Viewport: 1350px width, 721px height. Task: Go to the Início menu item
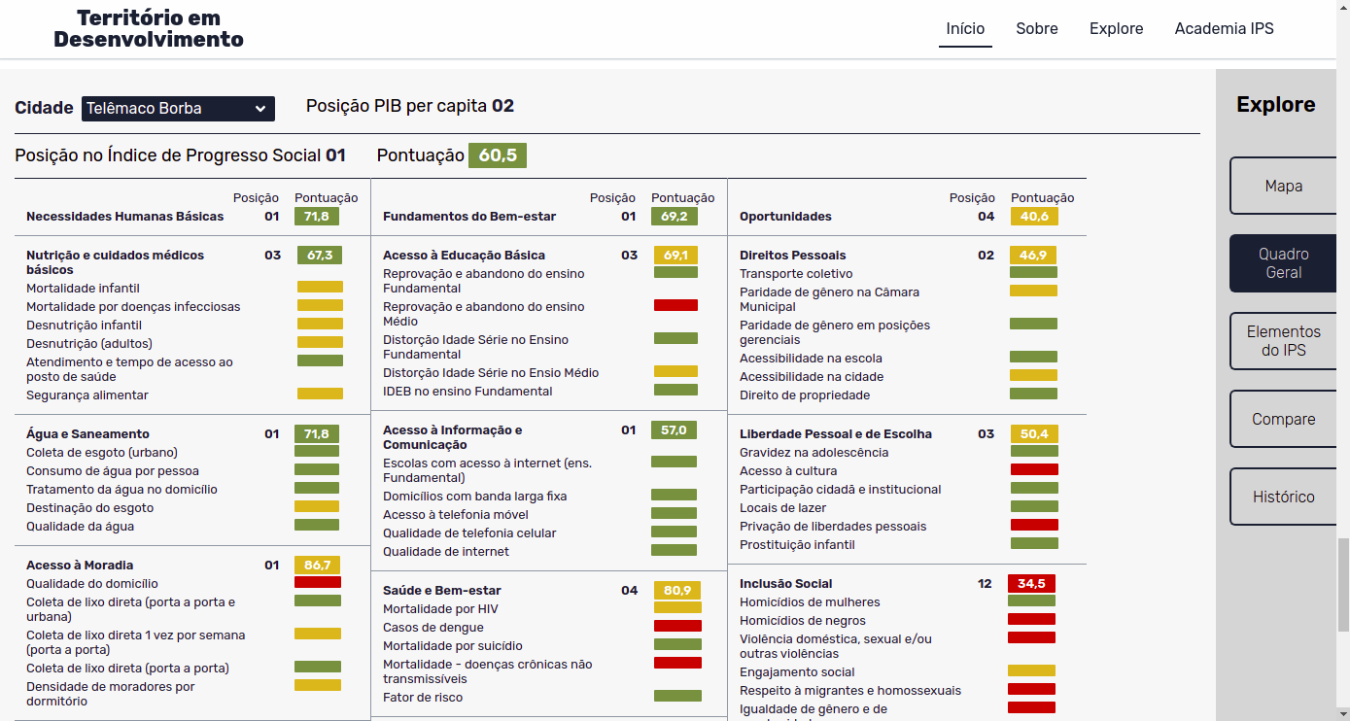[965, 29]
